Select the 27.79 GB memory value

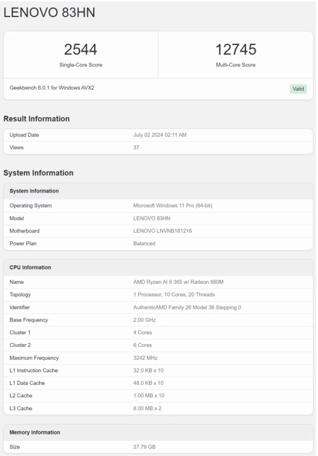coord(145,447)
